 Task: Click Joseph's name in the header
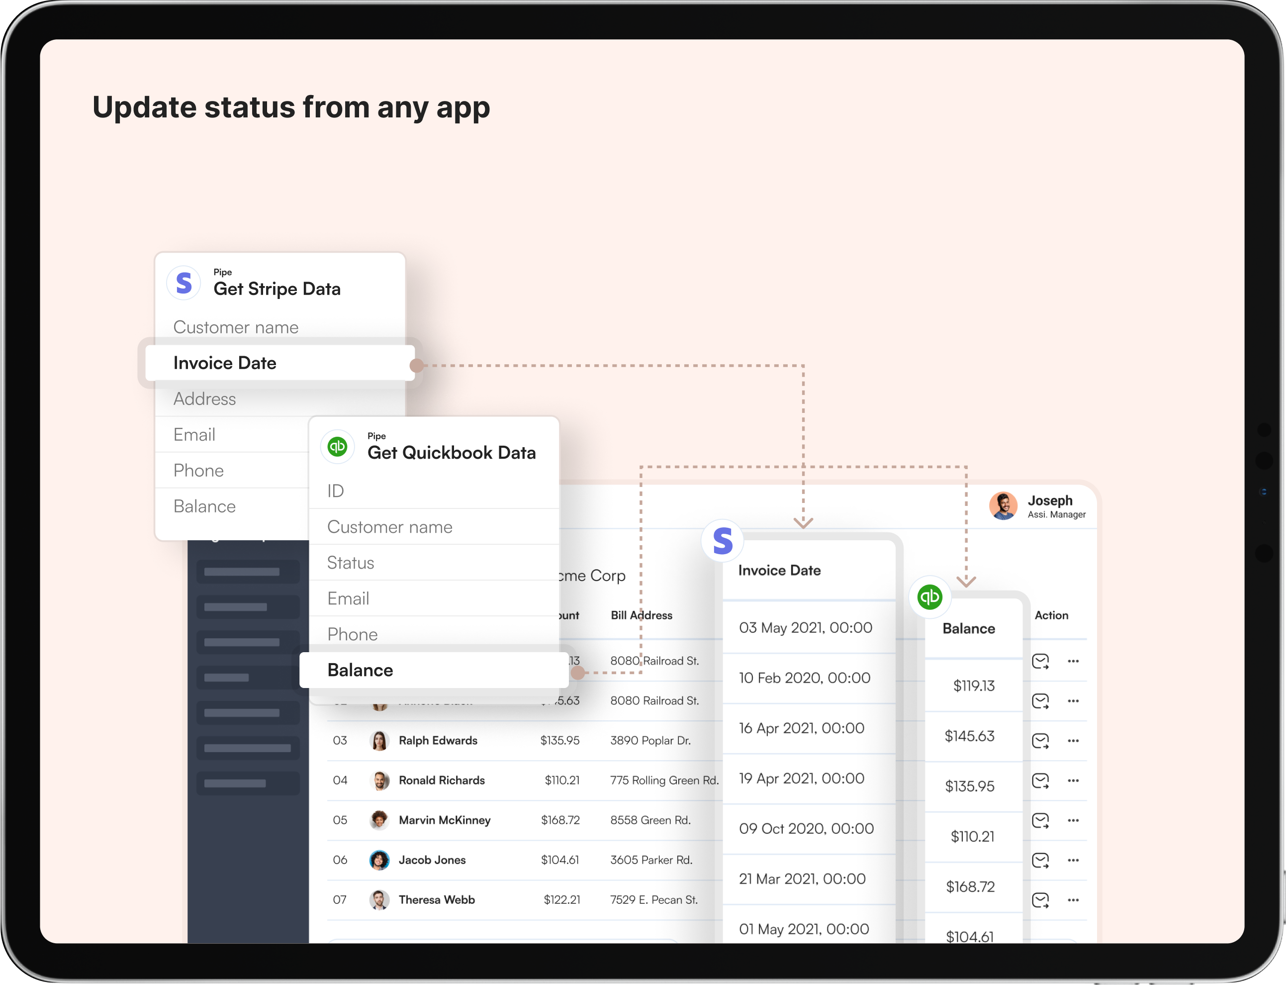[1050, 501]
